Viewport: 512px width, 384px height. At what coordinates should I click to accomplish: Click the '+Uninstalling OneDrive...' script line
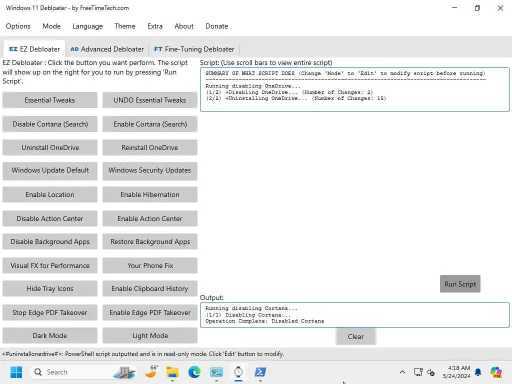295,98
